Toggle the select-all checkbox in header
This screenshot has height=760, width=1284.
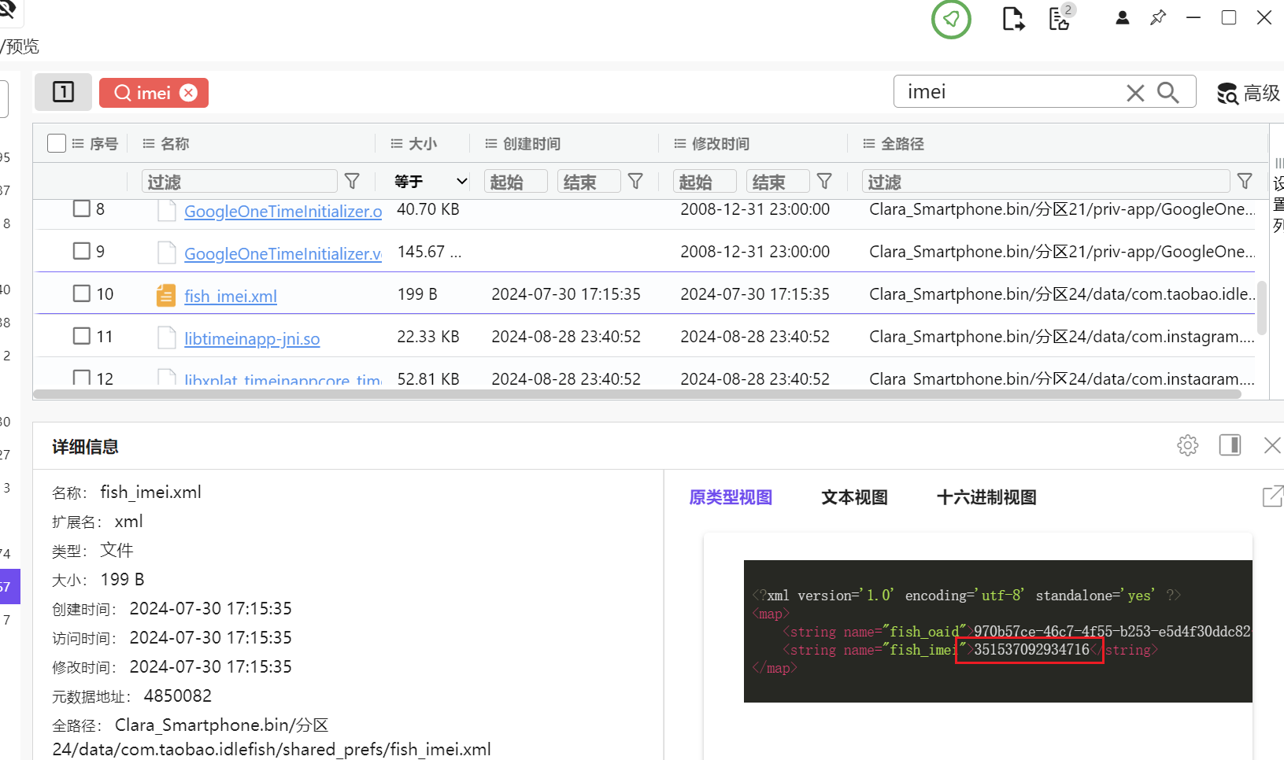[57, 143]
